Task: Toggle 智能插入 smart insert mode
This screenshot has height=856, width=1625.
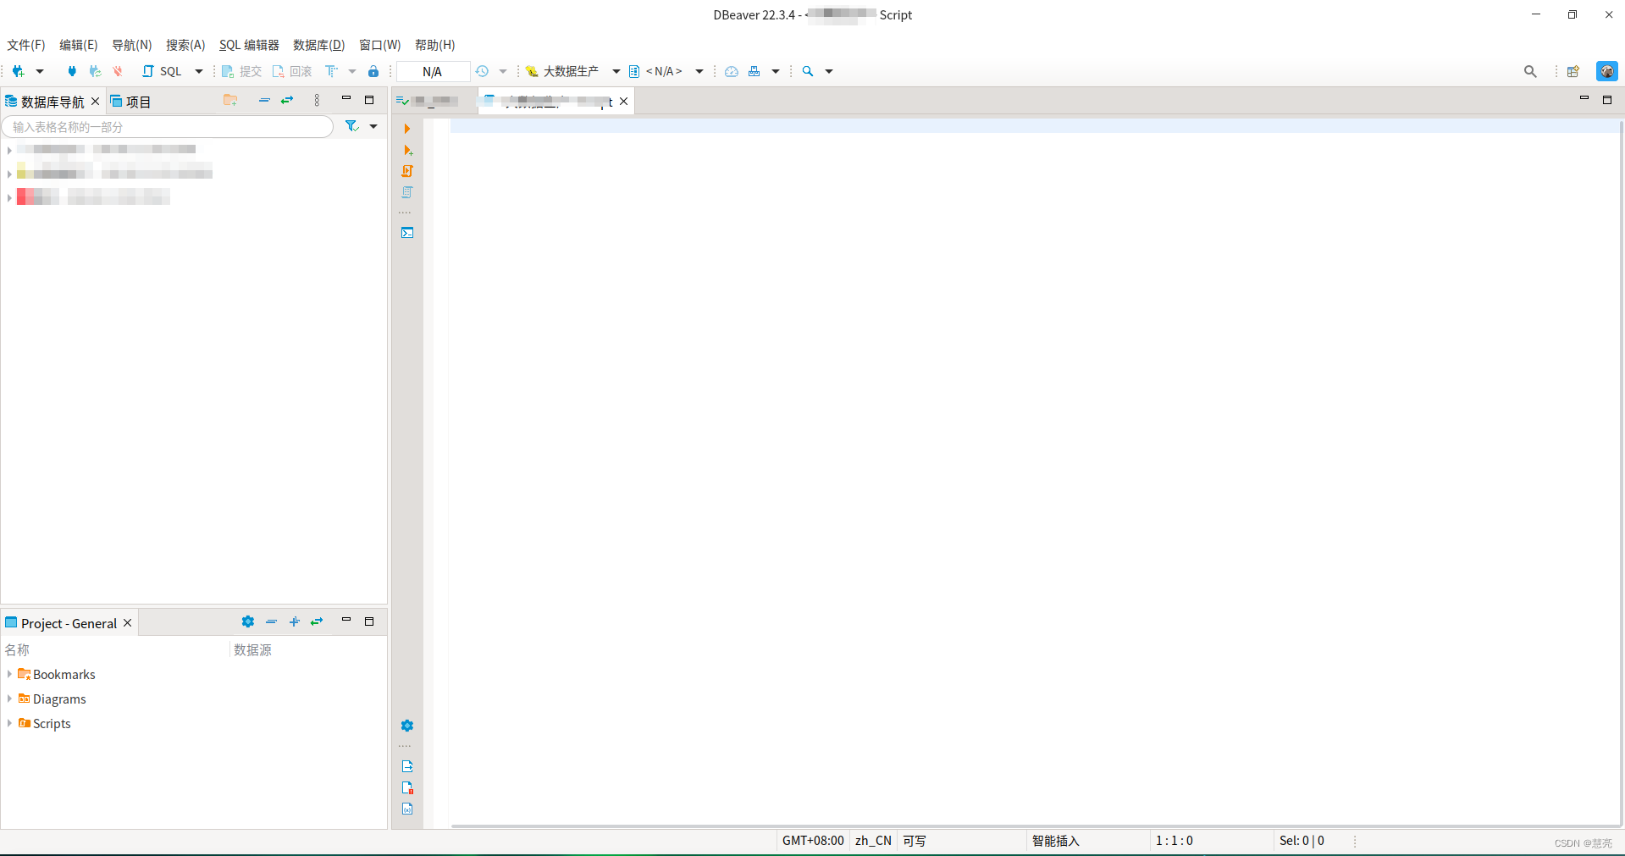Action: 1055,841
